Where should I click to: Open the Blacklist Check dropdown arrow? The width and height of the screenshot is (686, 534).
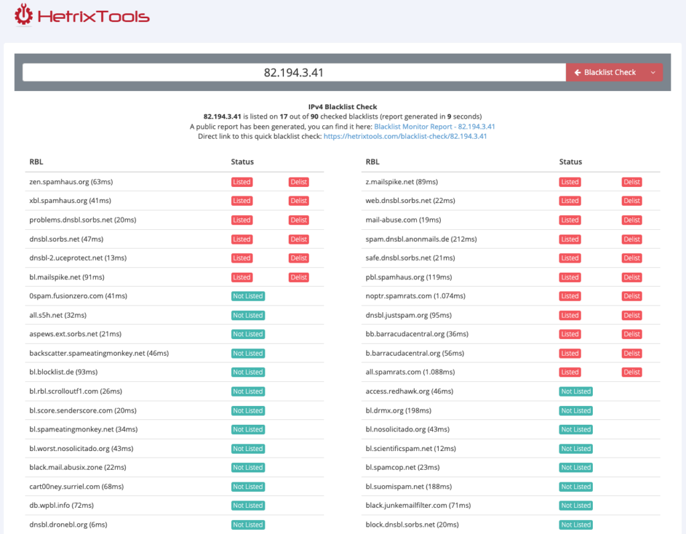653,72
